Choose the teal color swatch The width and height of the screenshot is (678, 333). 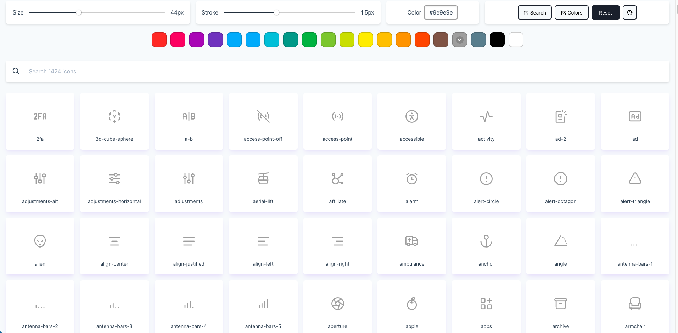(291, 40)
